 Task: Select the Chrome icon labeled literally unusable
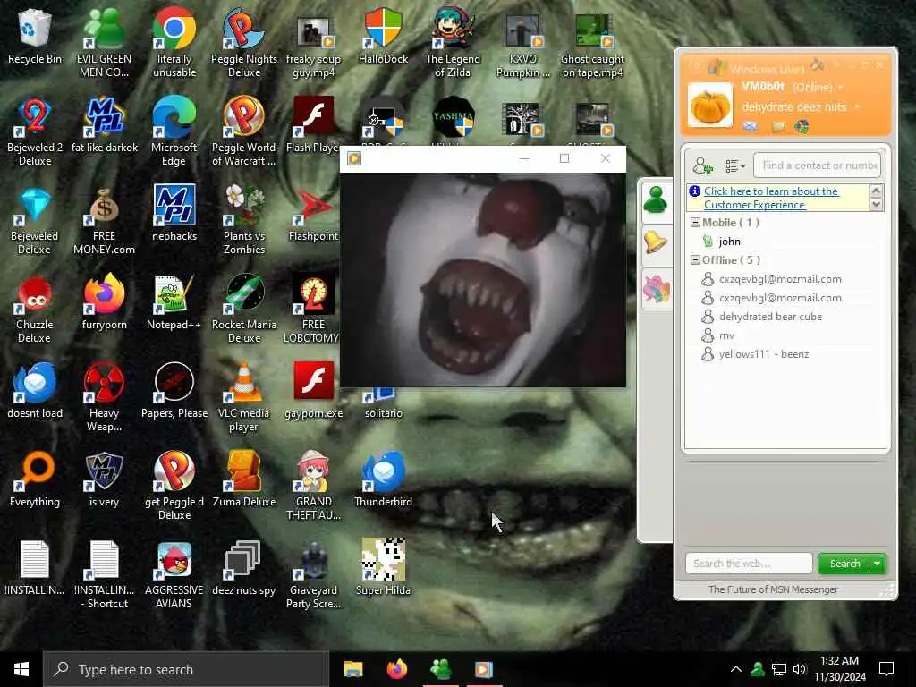(x=174, y=42)
